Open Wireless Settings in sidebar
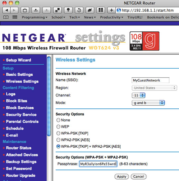Screen dimensions: 179x181 pyautogui.click(x=22, y=81)
